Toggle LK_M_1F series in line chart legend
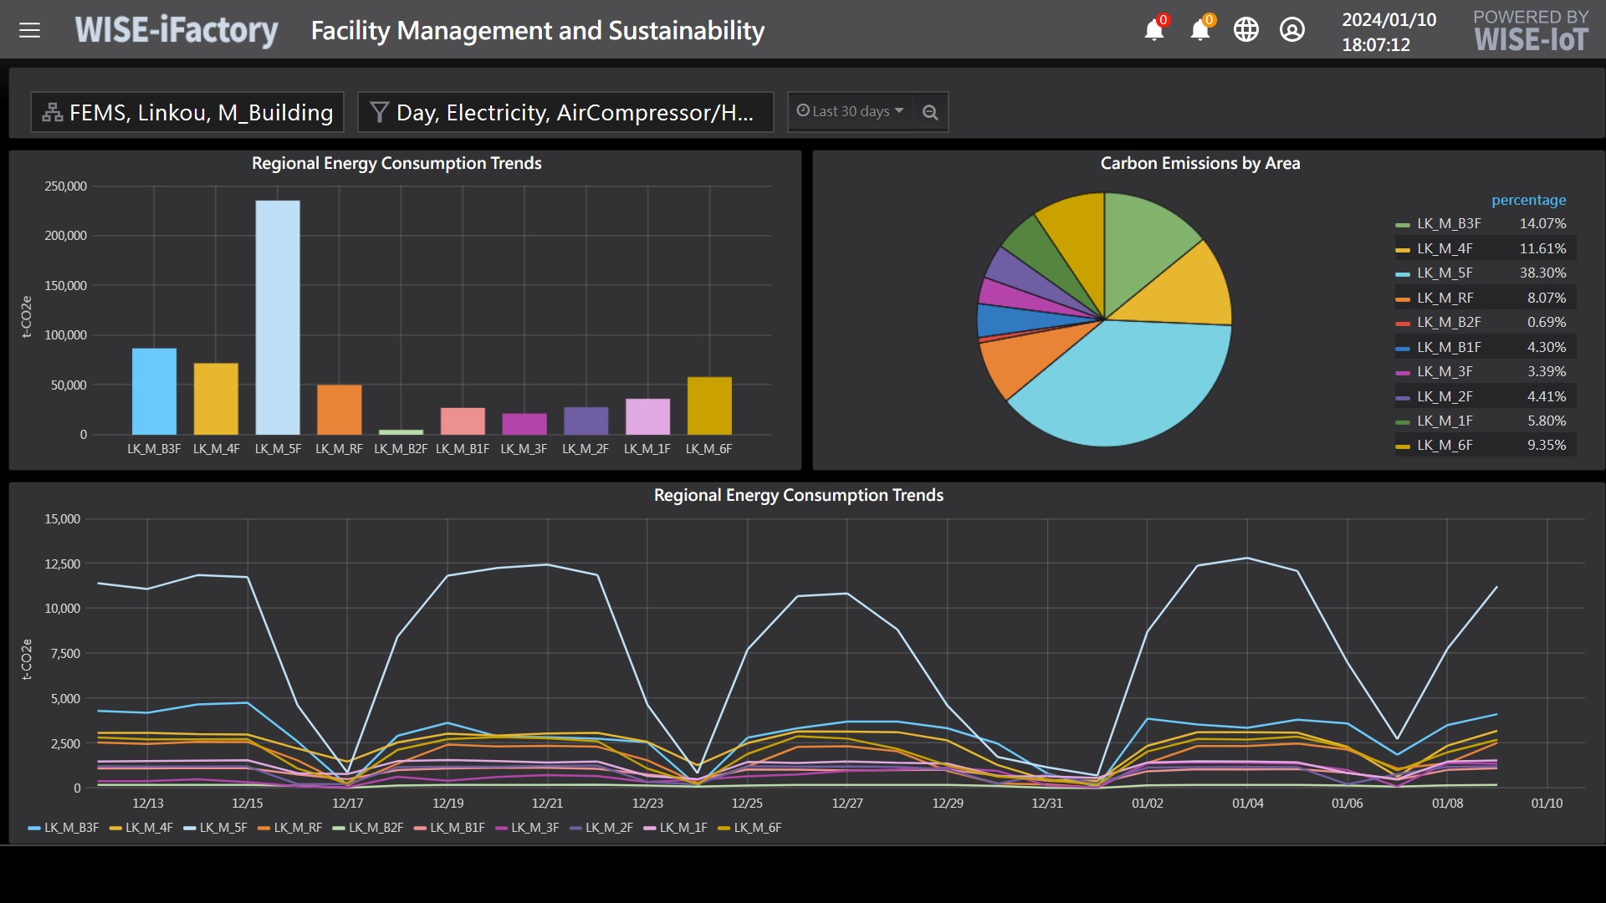Image resolution: width=1606 pixels, height=903 pixels. (676, 828)
